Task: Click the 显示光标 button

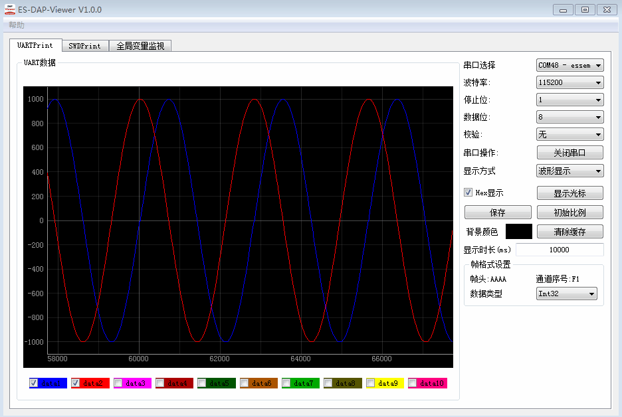Action: click(x=570, y=193)
